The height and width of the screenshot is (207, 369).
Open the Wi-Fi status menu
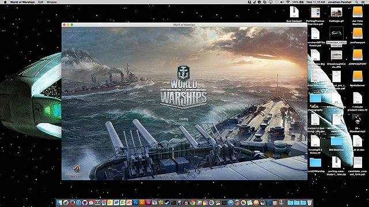(x=288, y=2)
